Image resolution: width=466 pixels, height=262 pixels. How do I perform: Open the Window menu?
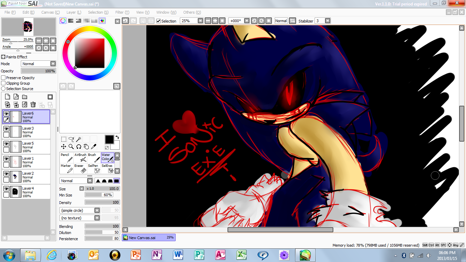click(166, 12)
